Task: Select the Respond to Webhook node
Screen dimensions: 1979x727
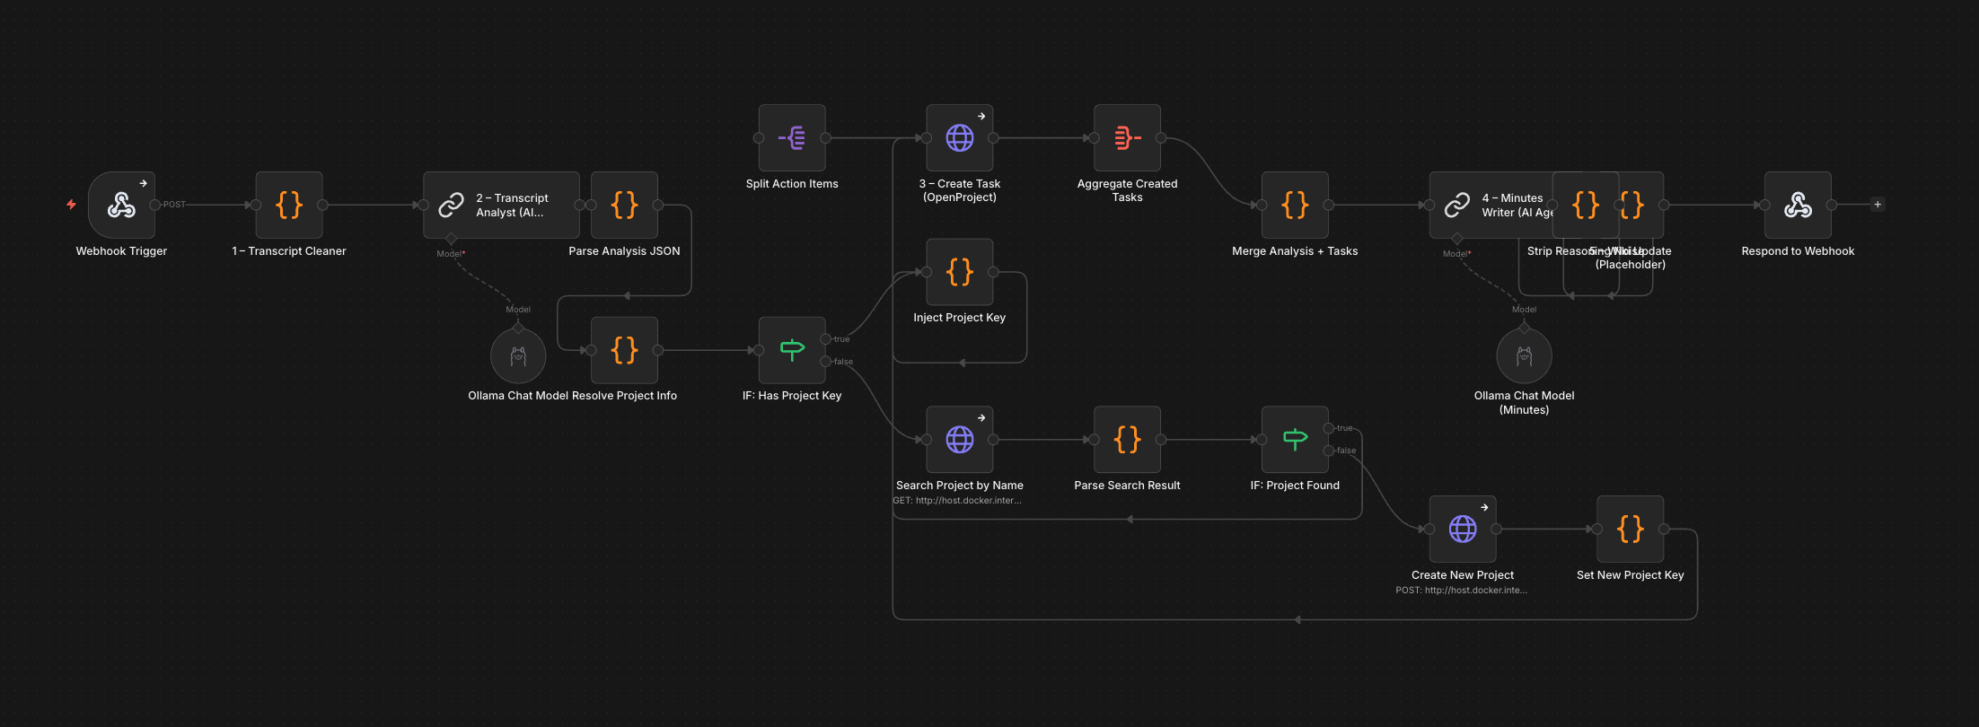Action: [x=1797, y=206]
